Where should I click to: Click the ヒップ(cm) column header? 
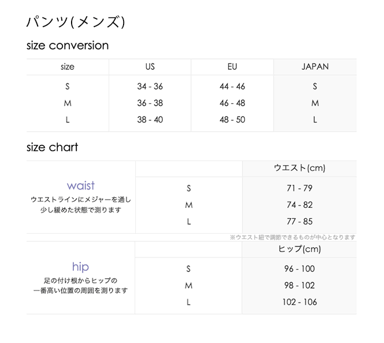tap(299, 249)
